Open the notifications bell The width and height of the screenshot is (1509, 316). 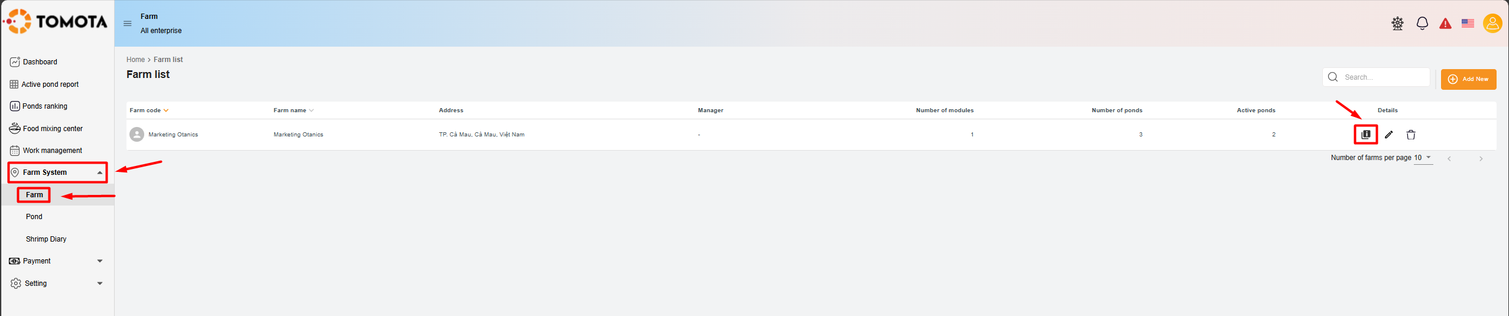pos(1422,24)
